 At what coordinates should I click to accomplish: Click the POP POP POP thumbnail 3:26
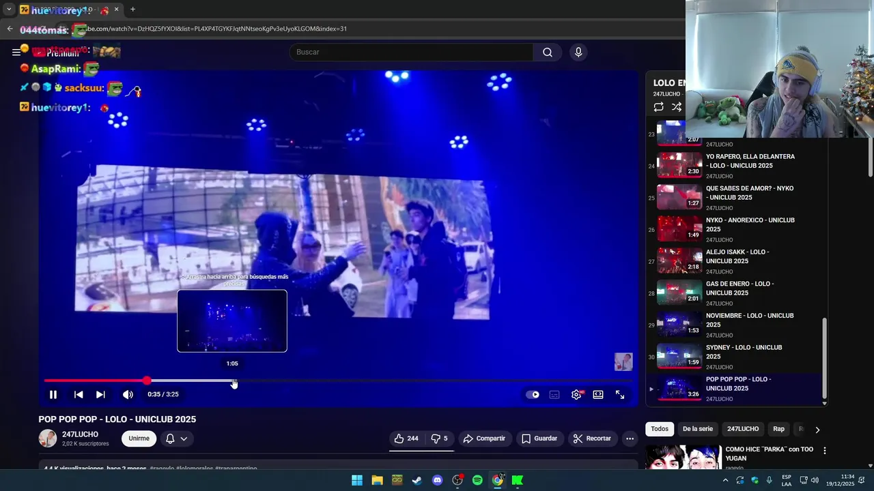tap(679, 387)
